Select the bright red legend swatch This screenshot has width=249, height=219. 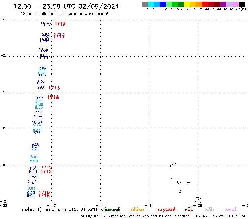coord(205,4)
